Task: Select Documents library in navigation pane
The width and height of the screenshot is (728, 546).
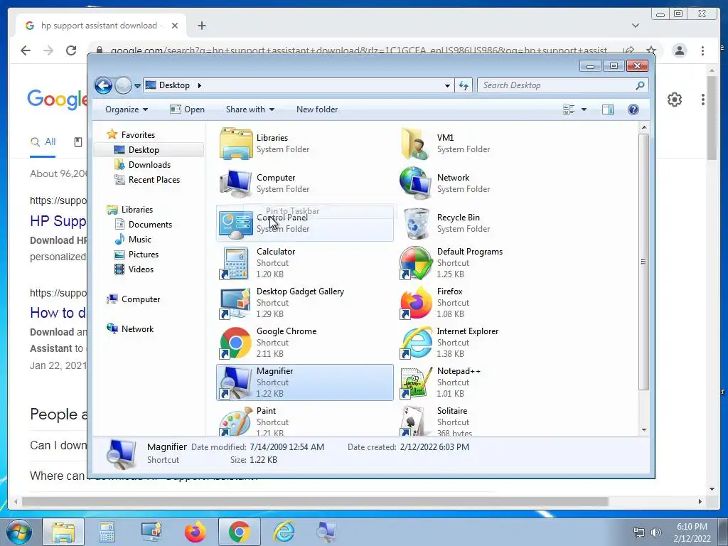Action: [x=150, y=224]
